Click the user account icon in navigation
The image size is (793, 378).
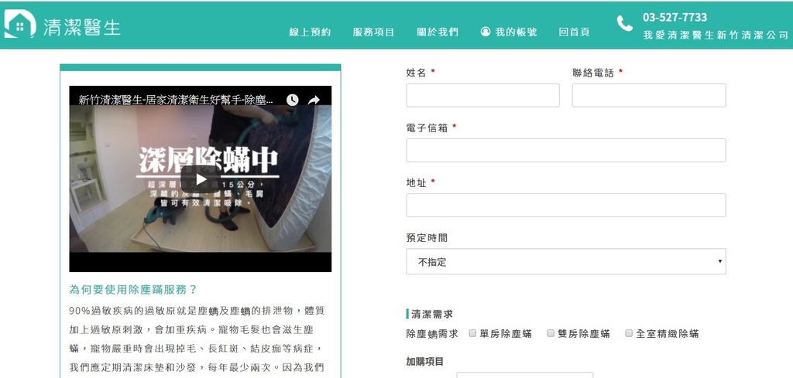[x=486, y=32]
